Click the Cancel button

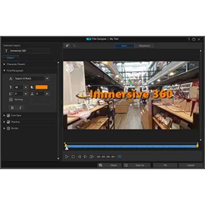[x=191, y=165]
